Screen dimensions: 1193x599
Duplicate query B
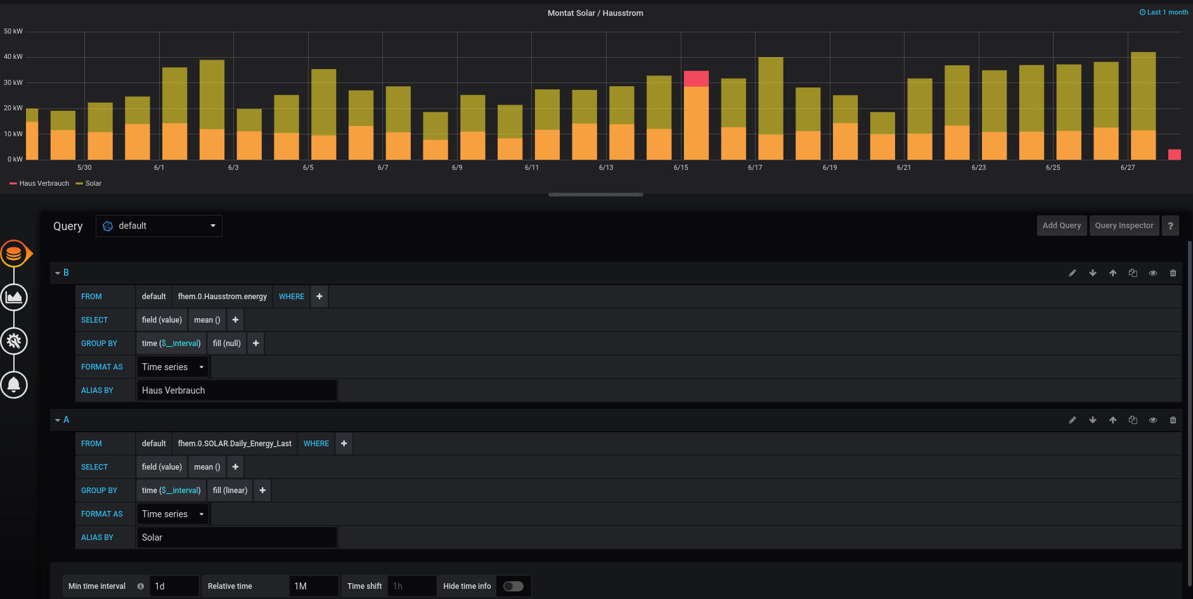[x=1132, y=273]
